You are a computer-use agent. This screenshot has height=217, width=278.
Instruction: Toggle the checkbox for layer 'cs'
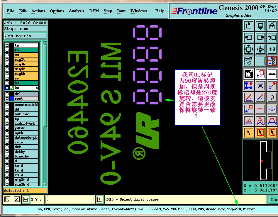[7, 55]
